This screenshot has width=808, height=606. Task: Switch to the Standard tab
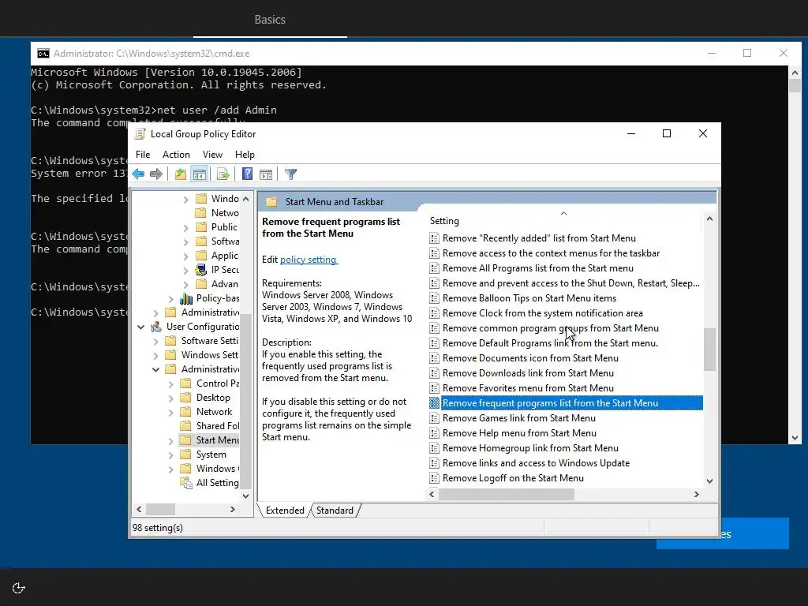pyautogui.click(x=335, y=511)
